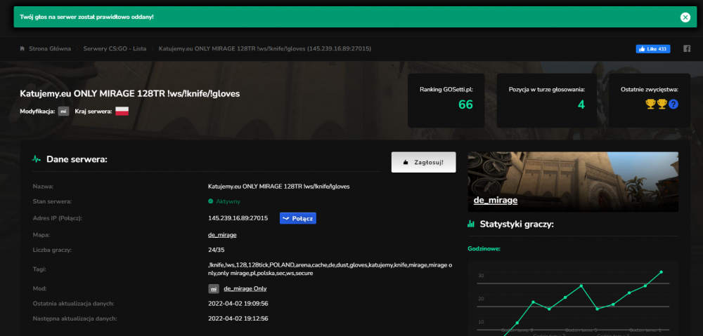Click the first gold trophy icon
The width and height of the screenshot is (703, 336).
[x=650, y=105]
